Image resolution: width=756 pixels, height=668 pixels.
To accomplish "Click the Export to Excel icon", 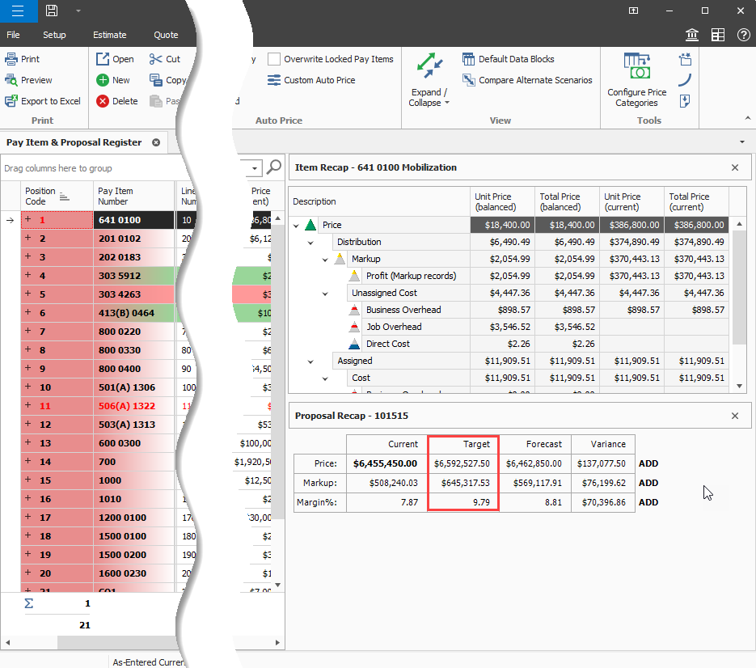I will [11, 101].
